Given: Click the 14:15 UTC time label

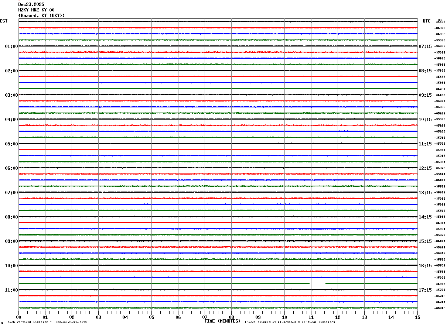Looking at the screenshot, I should [x=425, y=217].
